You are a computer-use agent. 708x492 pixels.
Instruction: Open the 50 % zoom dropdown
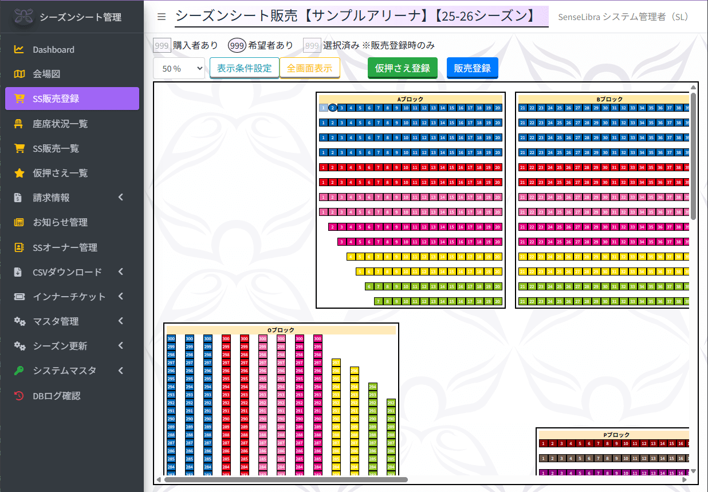pyautogui.click(x=179, y=68)
